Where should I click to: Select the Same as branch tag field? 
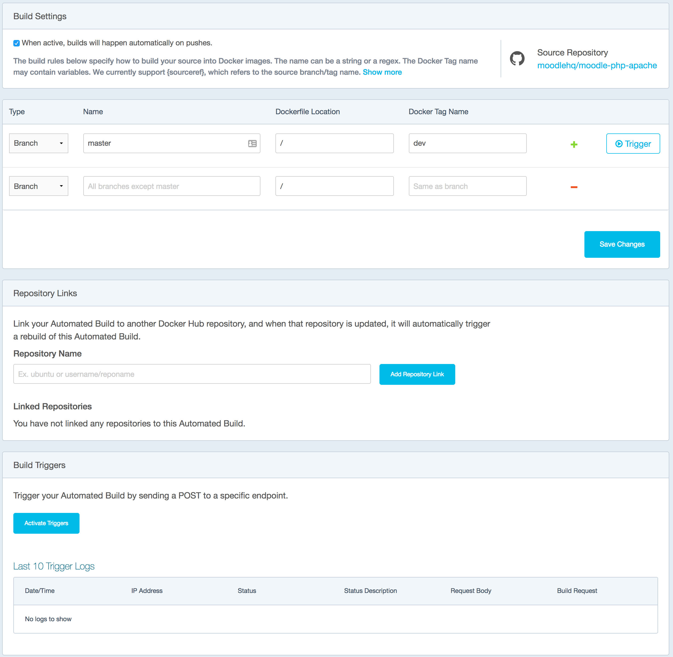pyautogui.click(x=467, y=186)
